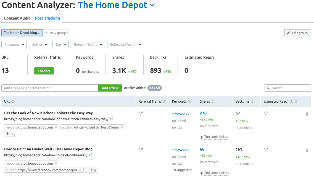The width and height of the screenshot is (314, 179).
Task: Sort table by Shares column
Action: (x=213, y=101)
